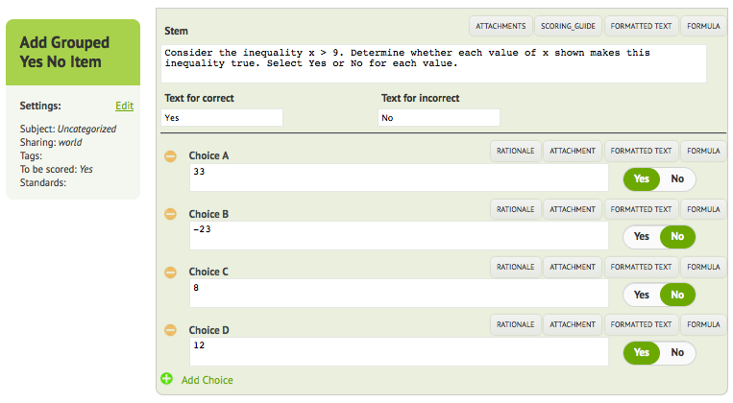Edit the item settings link
733x403 pixels.
(x=124, y=106)
